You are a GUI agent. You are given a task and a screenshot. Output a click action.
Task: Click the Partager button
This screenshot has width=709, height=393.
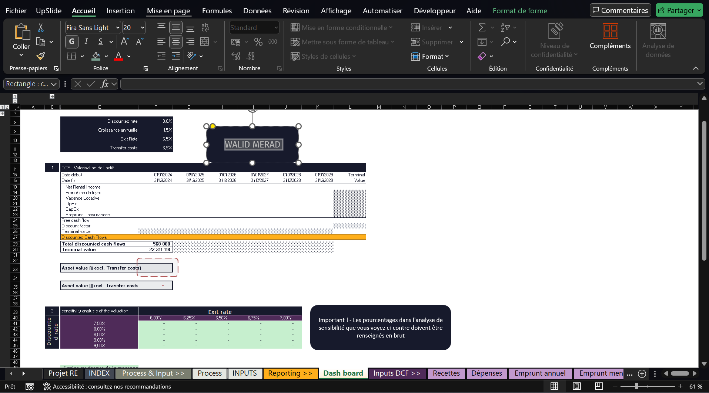[x=679, y=10]
